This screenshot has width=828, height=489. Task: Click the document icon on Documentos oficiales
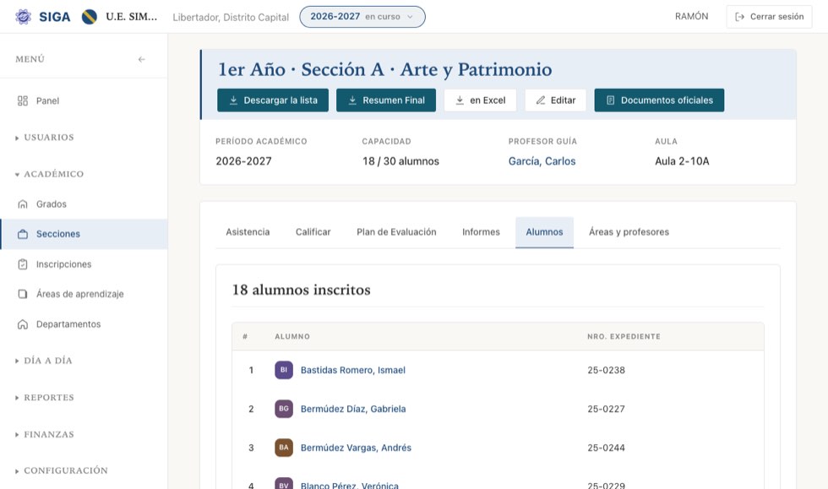[610, 101]
